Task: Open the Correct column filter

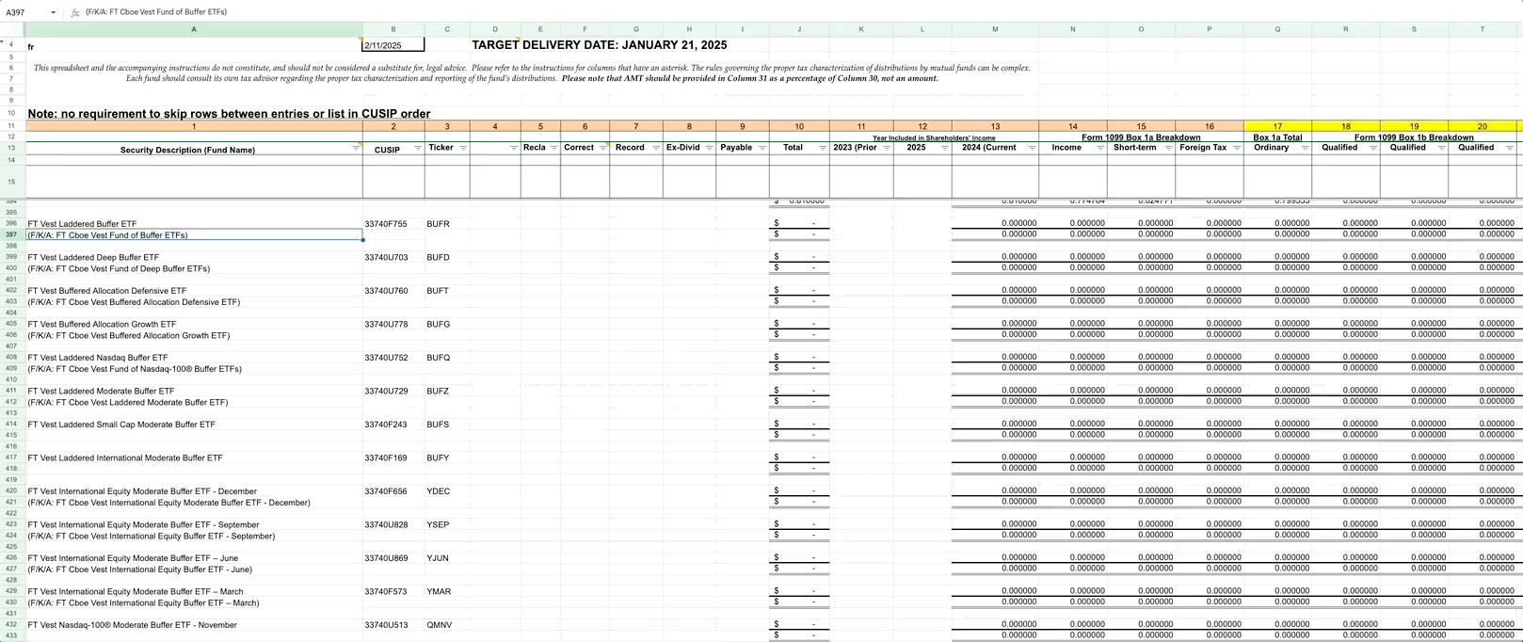Action: click(x=603, y=148)
